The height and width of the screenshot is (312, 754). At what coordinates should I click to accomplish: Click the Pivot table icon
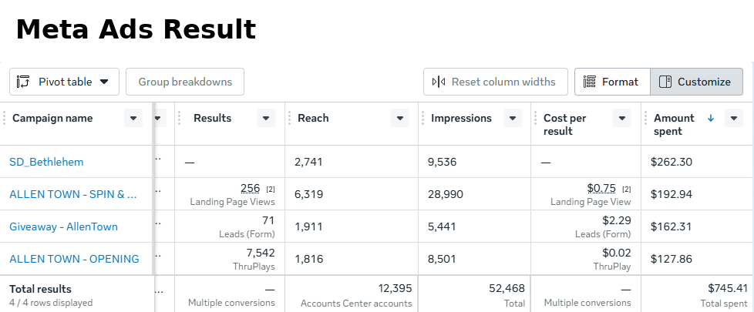pyautogui.click(x=23, y=82)
